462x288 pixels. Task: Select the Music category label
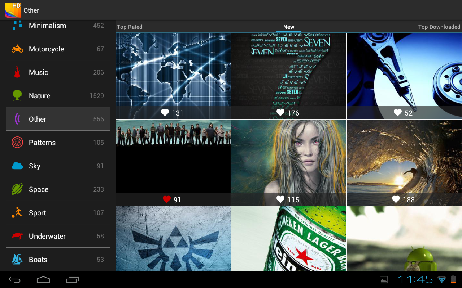click(38, 72)
